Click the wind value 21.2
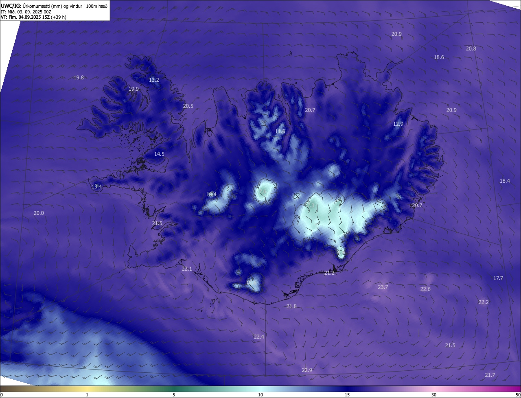Image resolution: width=521 pixels, height=398 pixels. point(329,273)
